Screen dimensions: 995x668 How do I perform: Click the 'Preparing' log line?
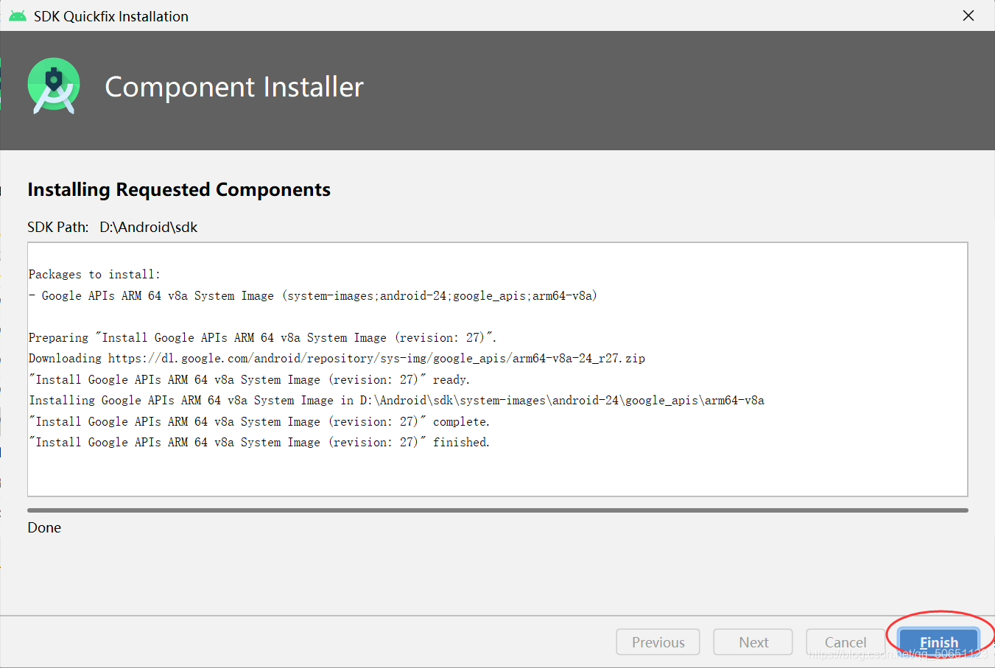pyautogui.click(x=263, y=337)
